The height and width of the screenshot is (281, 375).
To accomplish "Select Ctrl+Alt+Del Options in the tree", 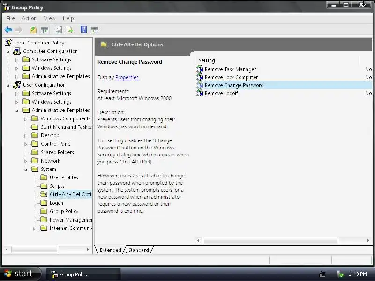I will tap(70, 194).
